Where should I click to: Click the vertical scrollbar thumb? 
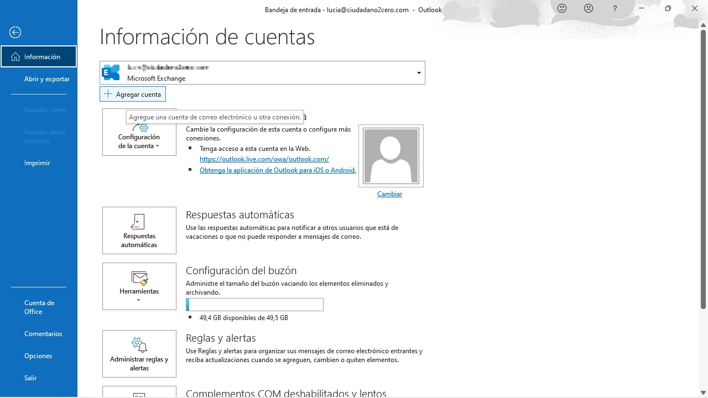pyautogui.click(x=704, y=169)
